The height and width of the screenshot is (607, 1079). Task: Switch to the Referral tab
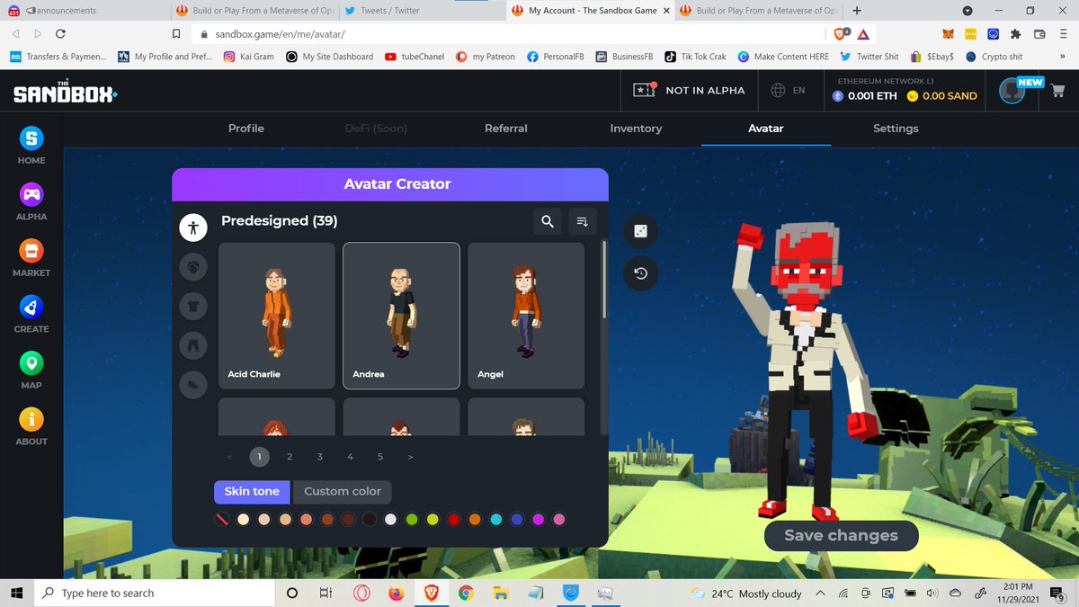click(506, 129)
